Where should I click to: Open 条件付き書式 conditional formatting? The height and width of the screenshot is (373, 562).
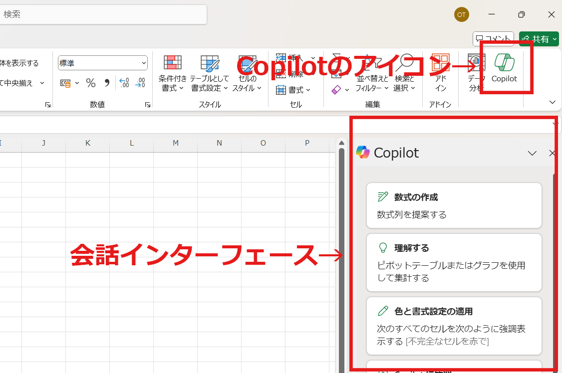(x=172, y=73)
